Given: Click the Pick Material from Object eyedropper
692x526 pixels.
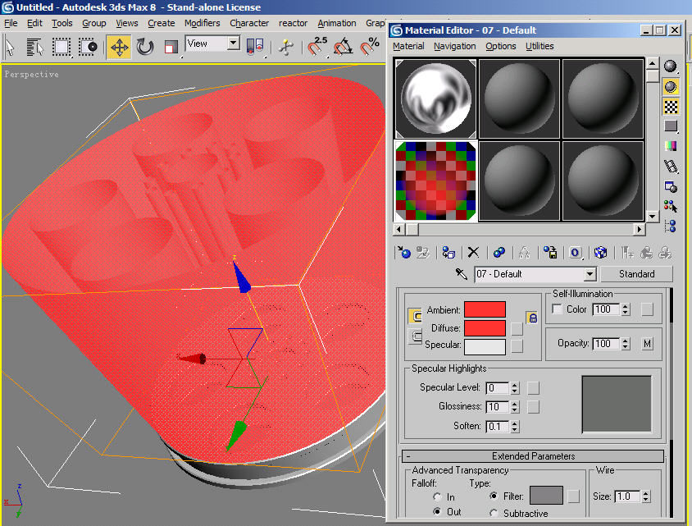Looking at the screenshot, I should point(462,274).
